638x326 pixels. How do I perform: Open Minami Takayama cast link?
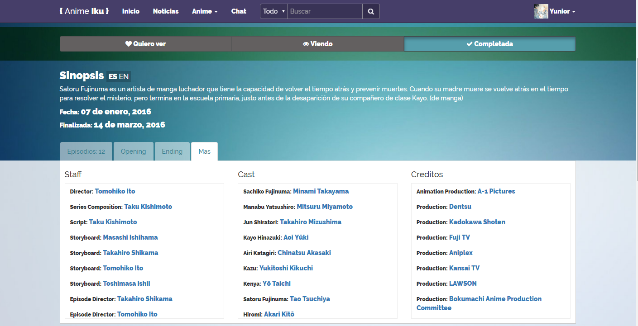tap(321, 191)
